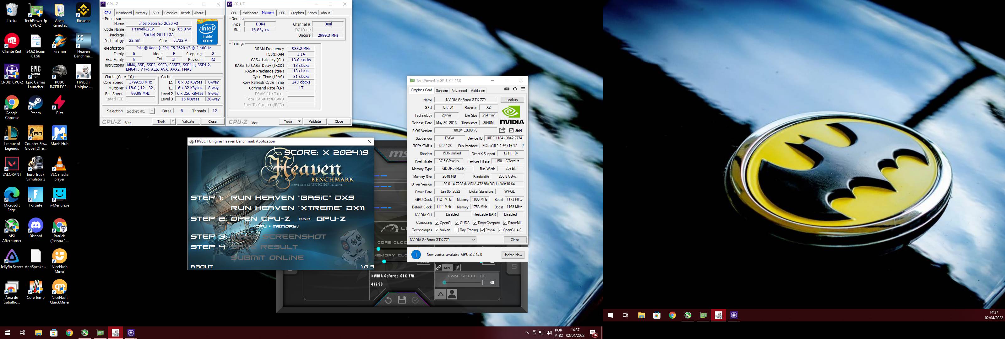
Task: Open Discord desktop icon
Action: click(35, 228)
